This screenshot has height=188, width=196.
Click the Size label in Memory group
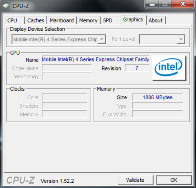click(x=122, y=97)
